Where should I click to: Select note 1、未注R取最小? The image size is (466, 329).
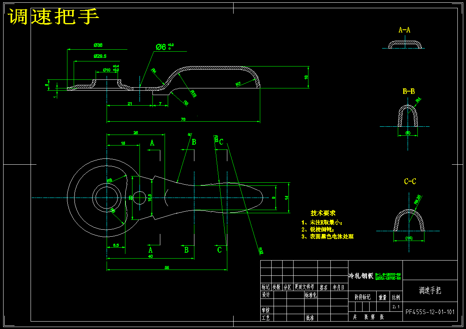tap(322, 223)
